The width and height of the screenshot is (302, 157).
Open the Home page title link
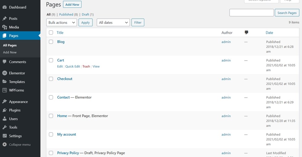click(x=62, y=116)
